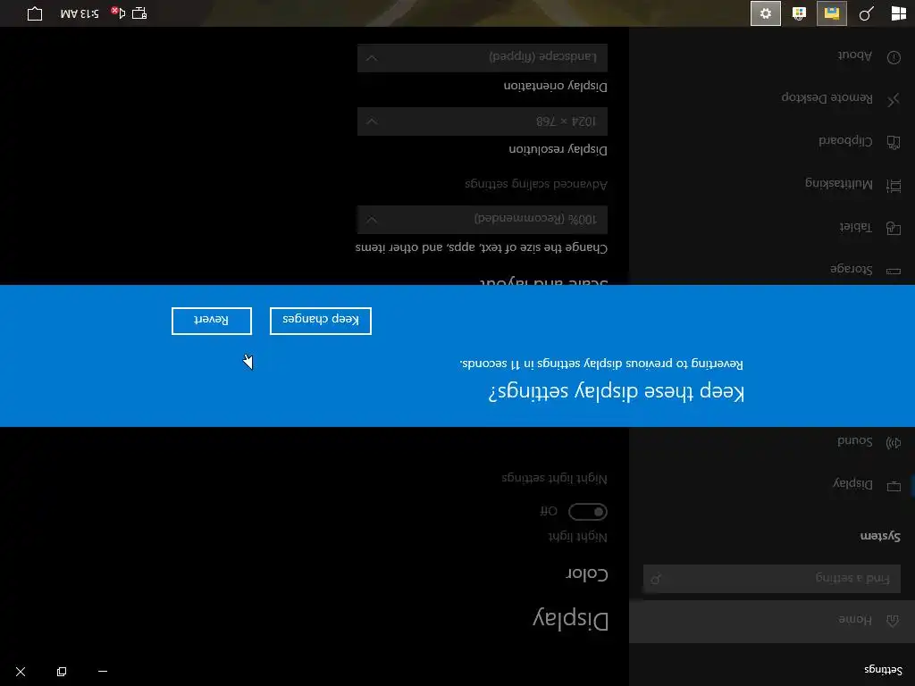This screenshot has width=915, height=686.
Task: Open the Windows Start menu
Action: click(x=899, y=13)
